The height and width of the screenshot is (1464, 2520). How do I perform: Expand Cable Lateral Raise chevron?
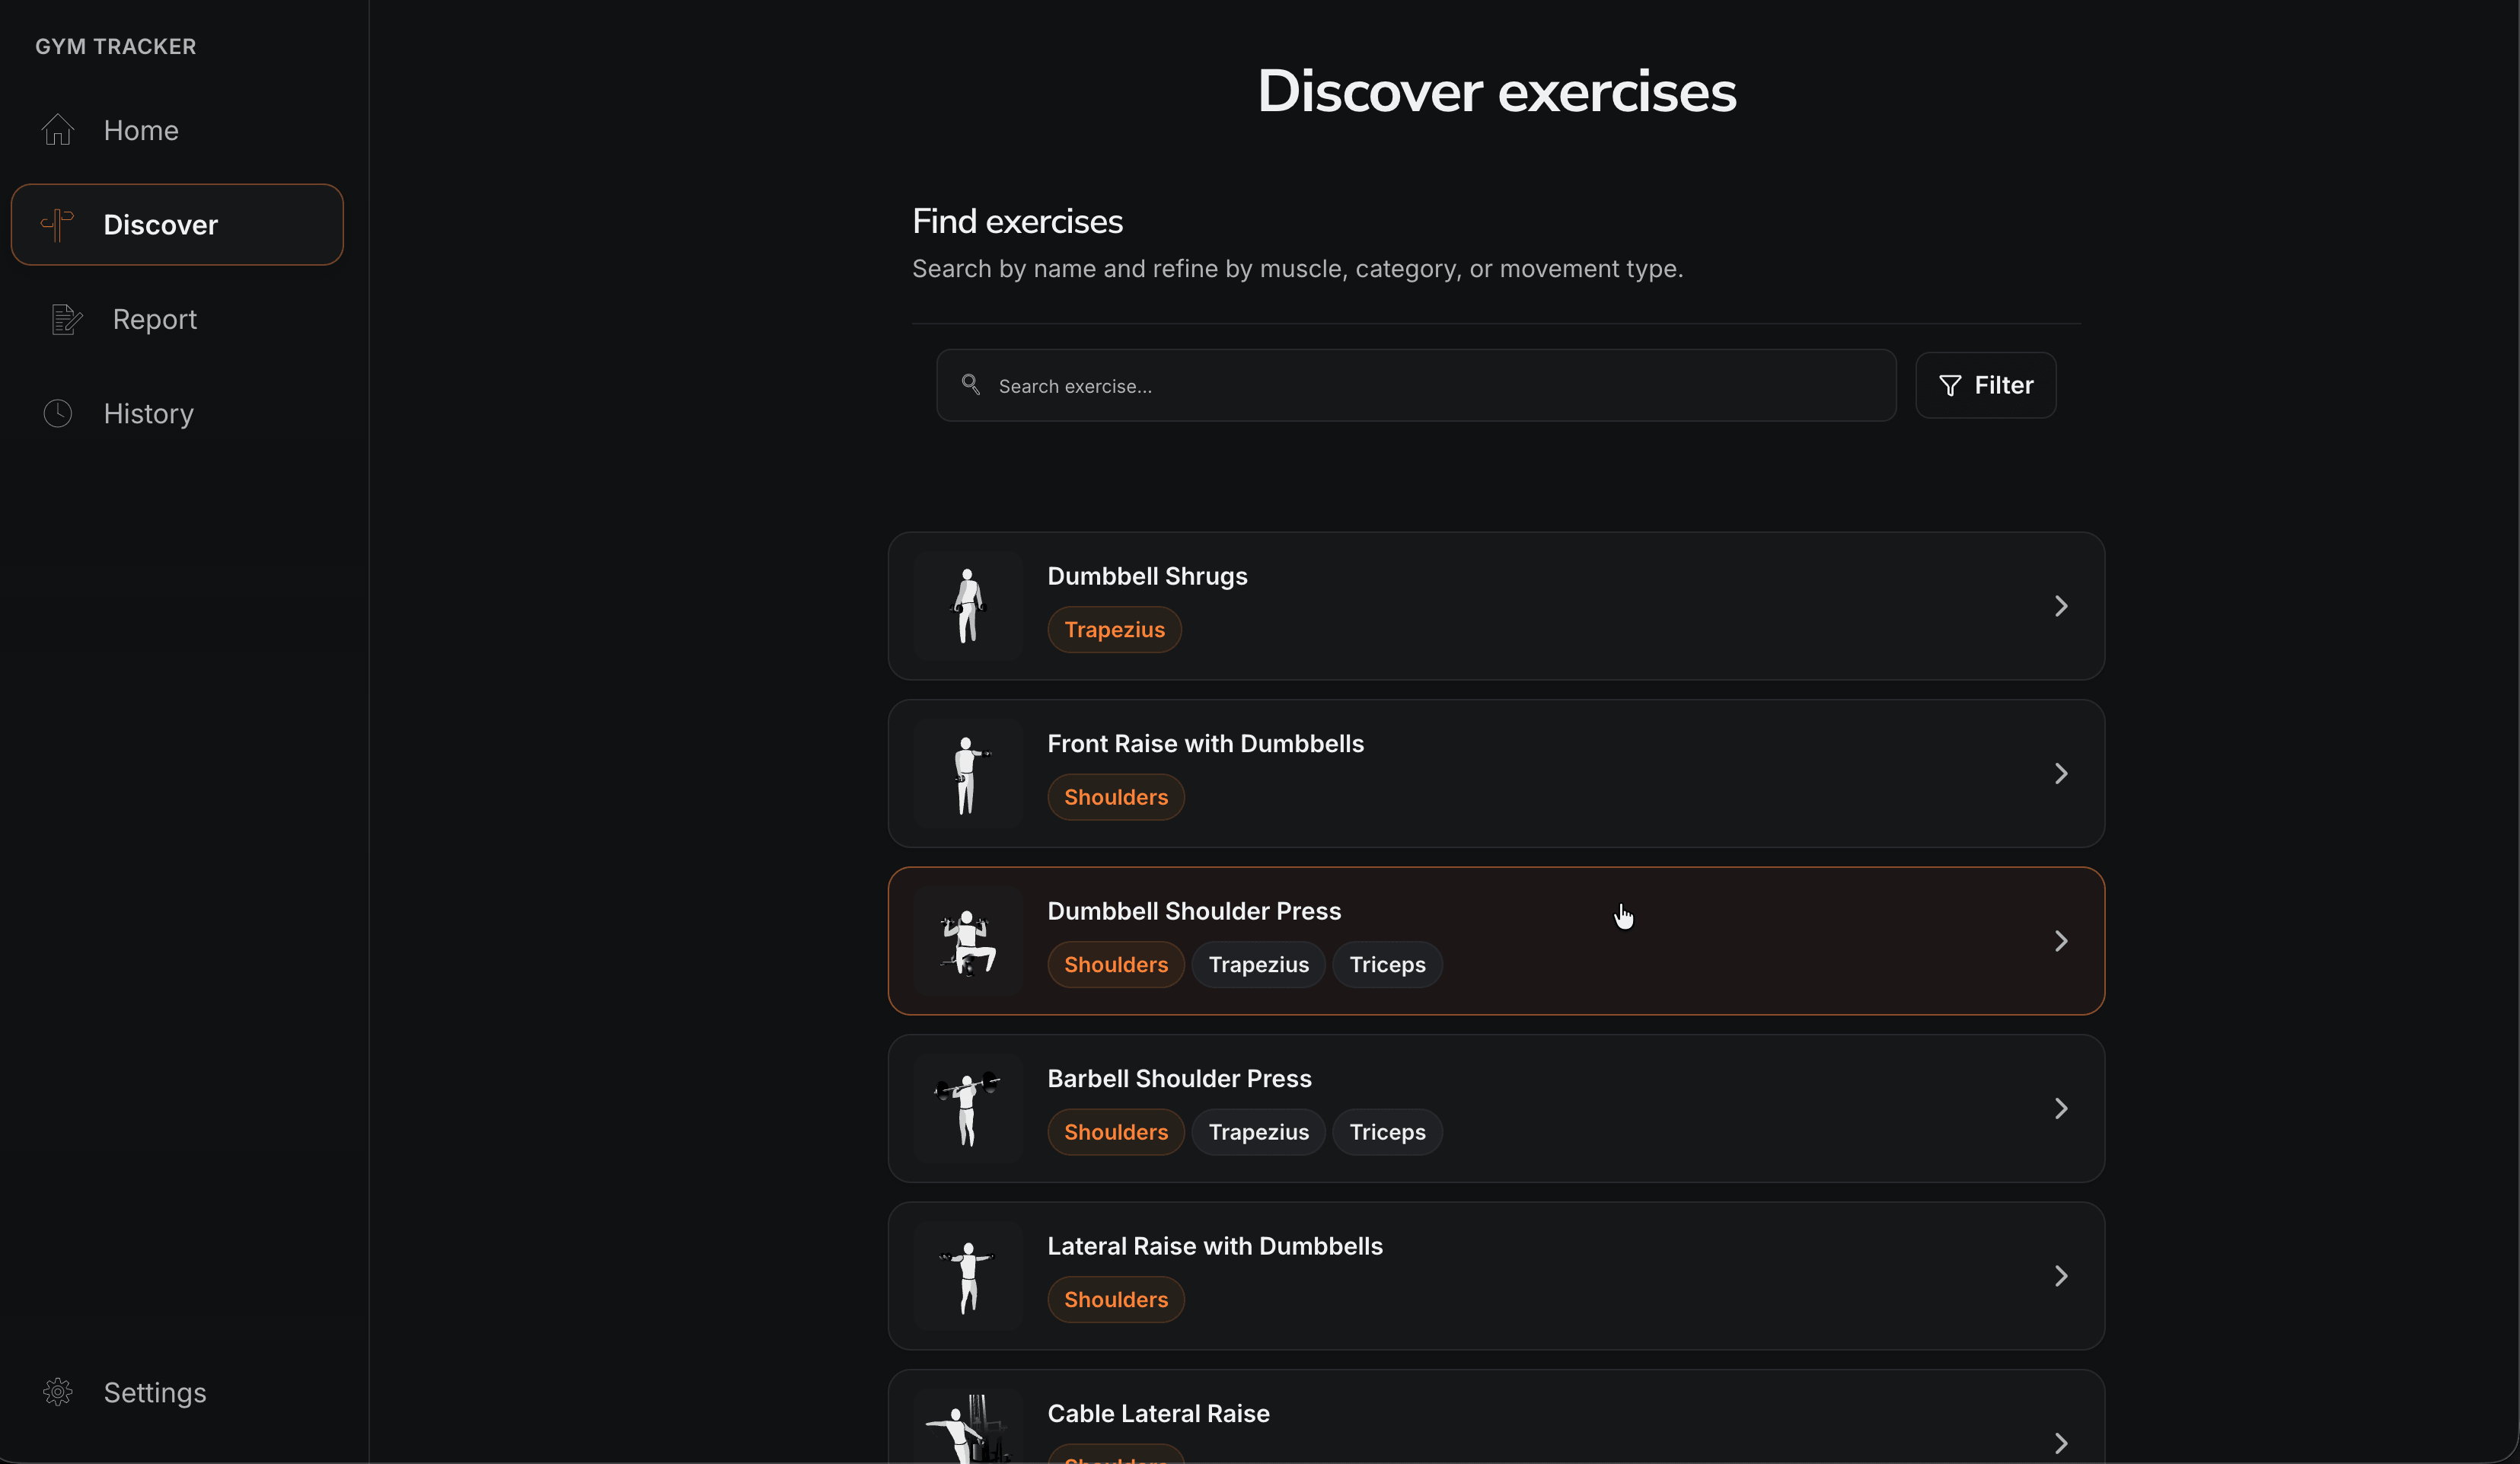click(x=2061, y=1443)
